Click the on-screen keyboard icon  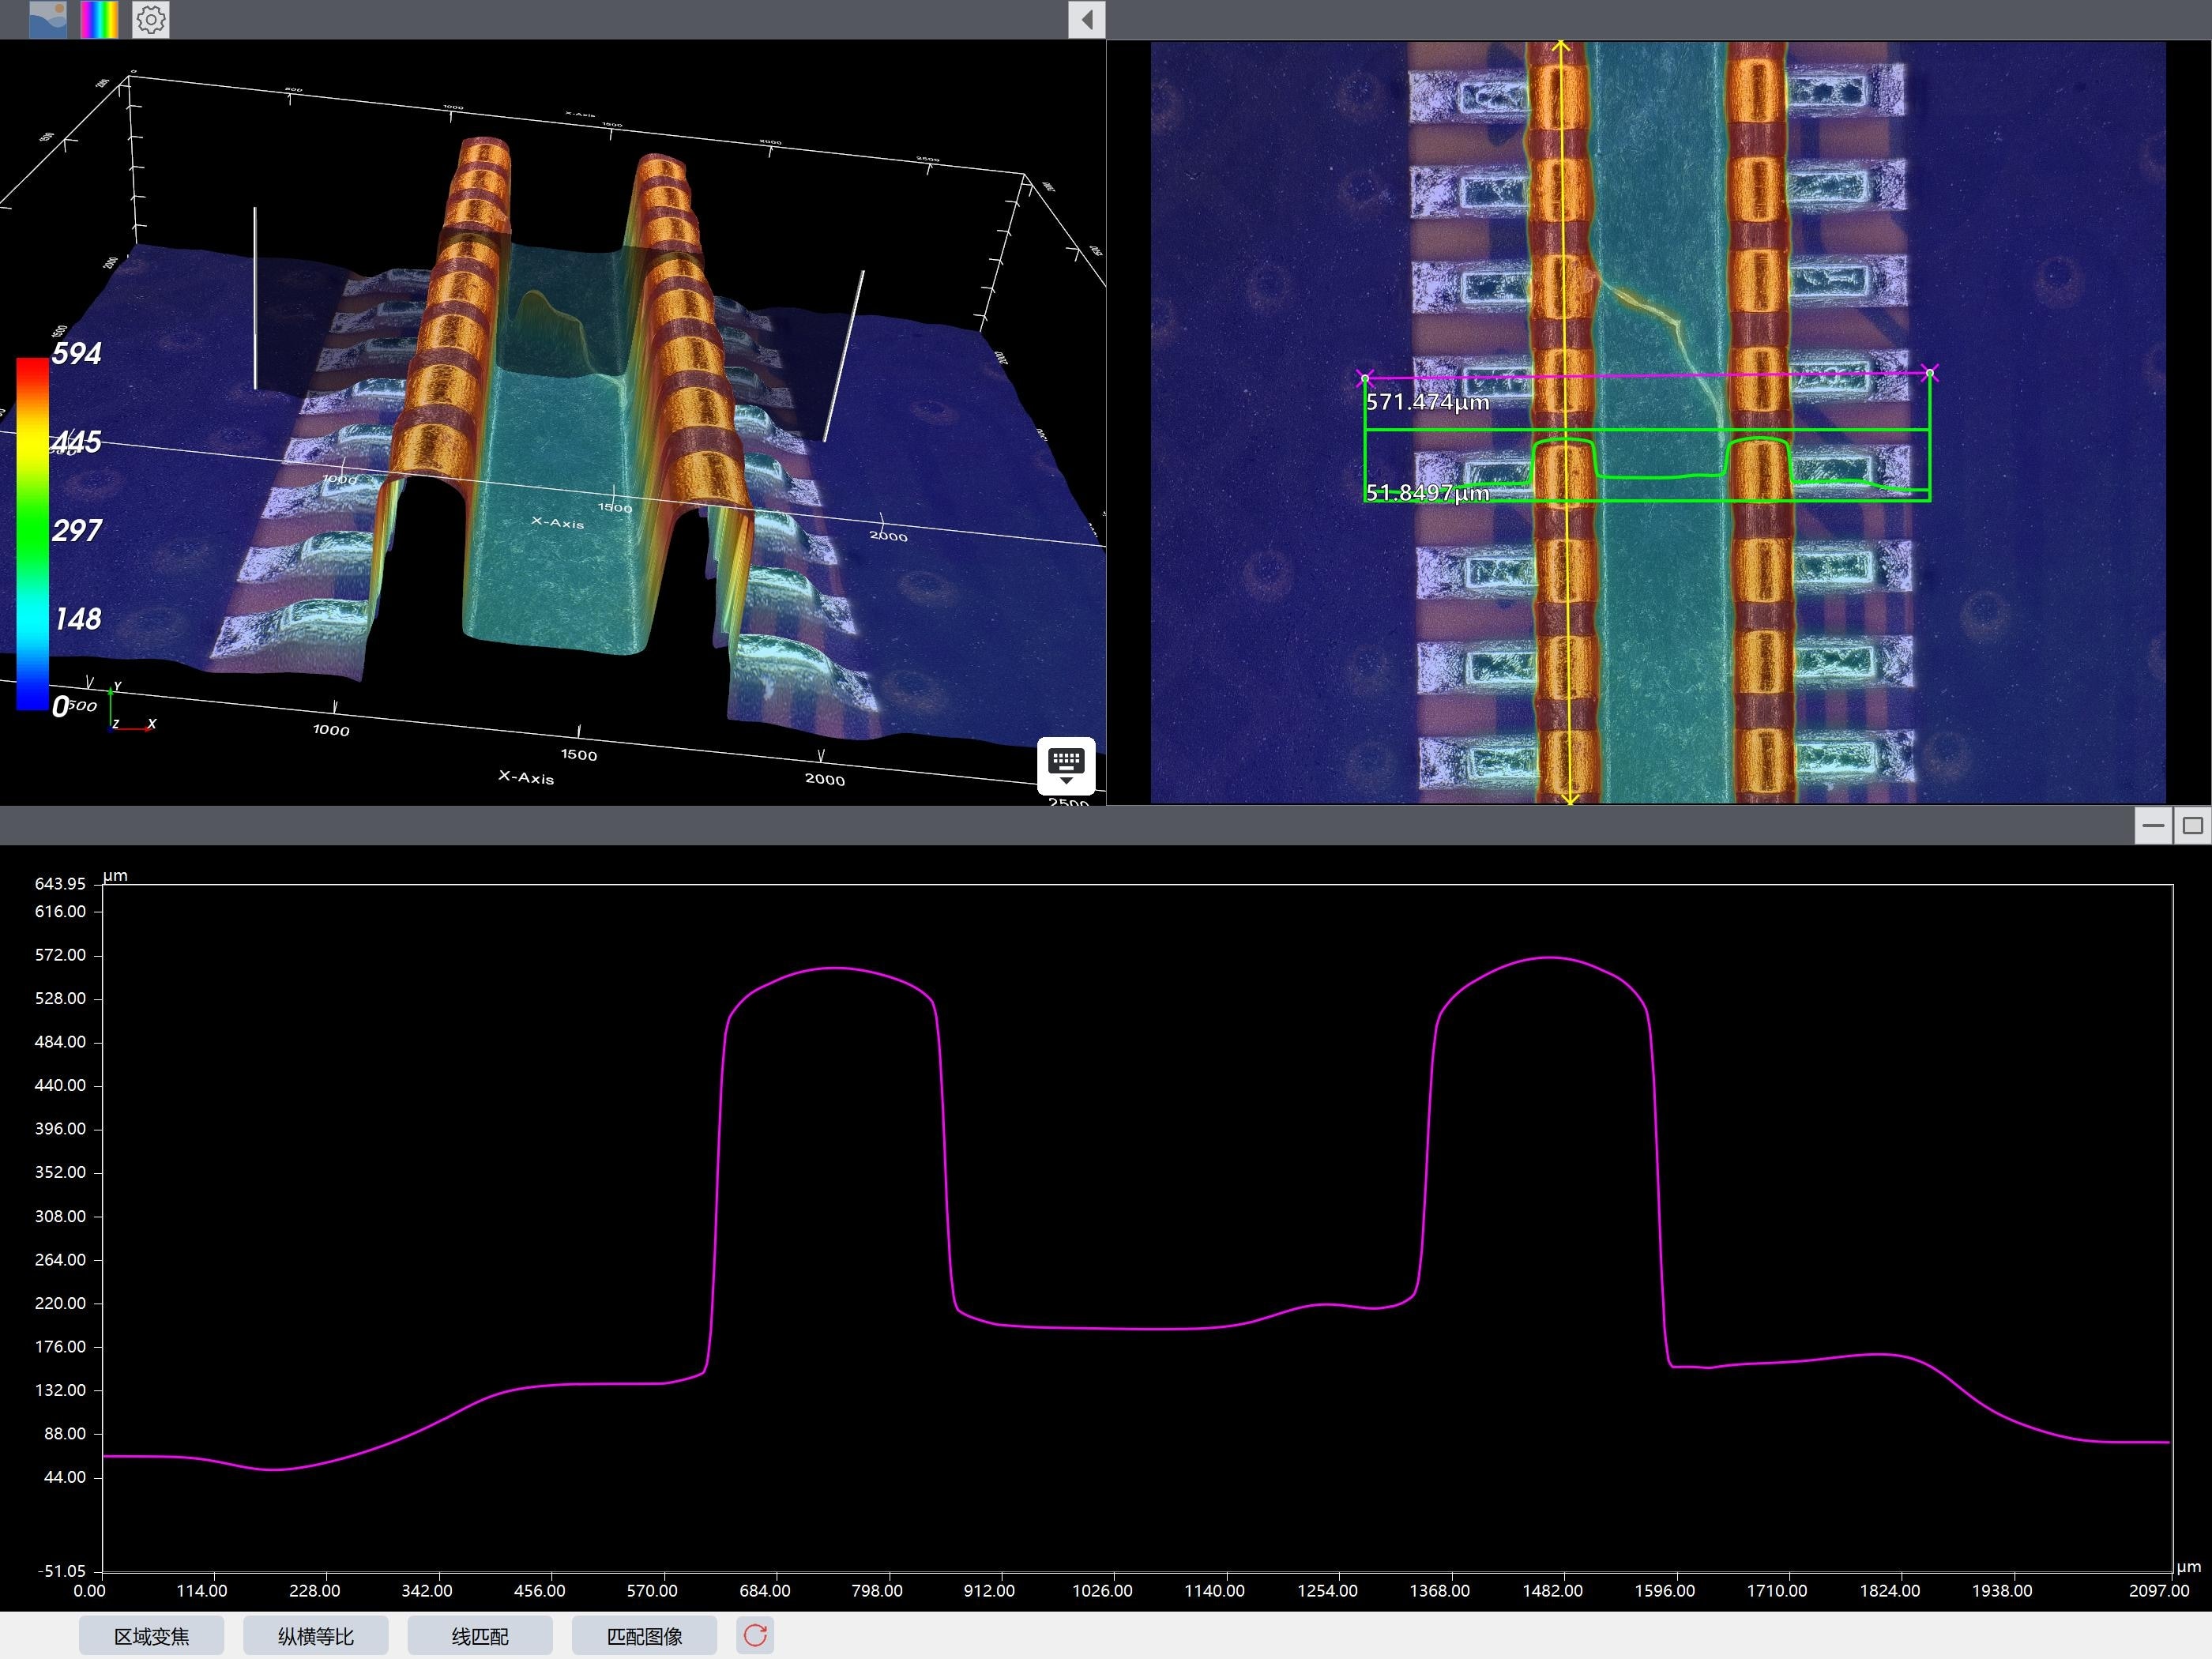click(x=1065, y=765)
